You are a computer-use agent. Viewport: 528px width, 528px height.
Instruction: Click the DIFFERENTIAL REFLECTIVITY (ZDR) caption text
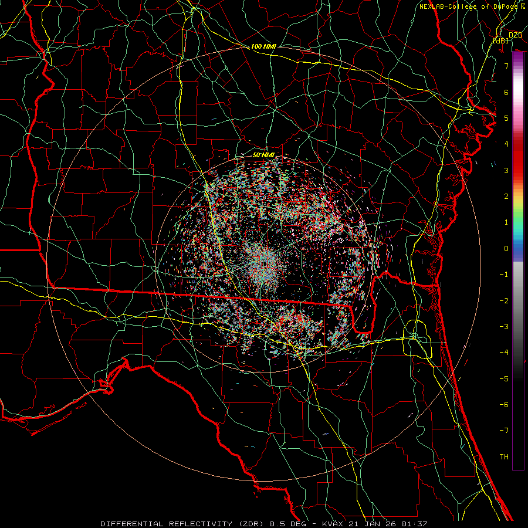click(182, 524)
